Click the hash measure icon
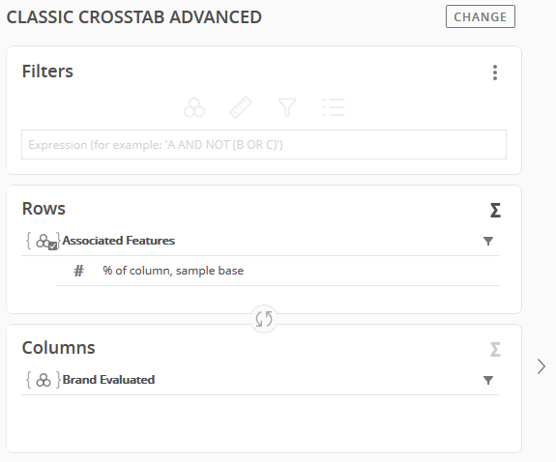556x462 pixels. click(78, 271)
